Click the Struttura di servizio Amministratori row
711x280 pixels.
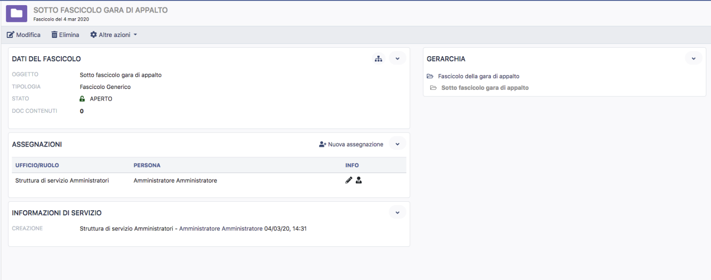(x=62, y=180)
